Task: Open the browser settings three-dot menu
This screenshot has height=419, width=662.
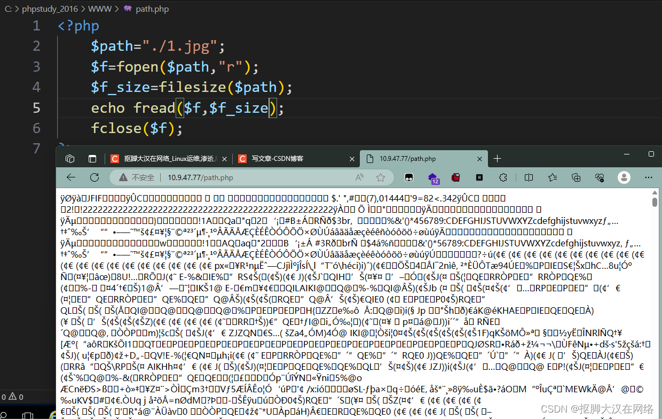Action: point(648,177)
